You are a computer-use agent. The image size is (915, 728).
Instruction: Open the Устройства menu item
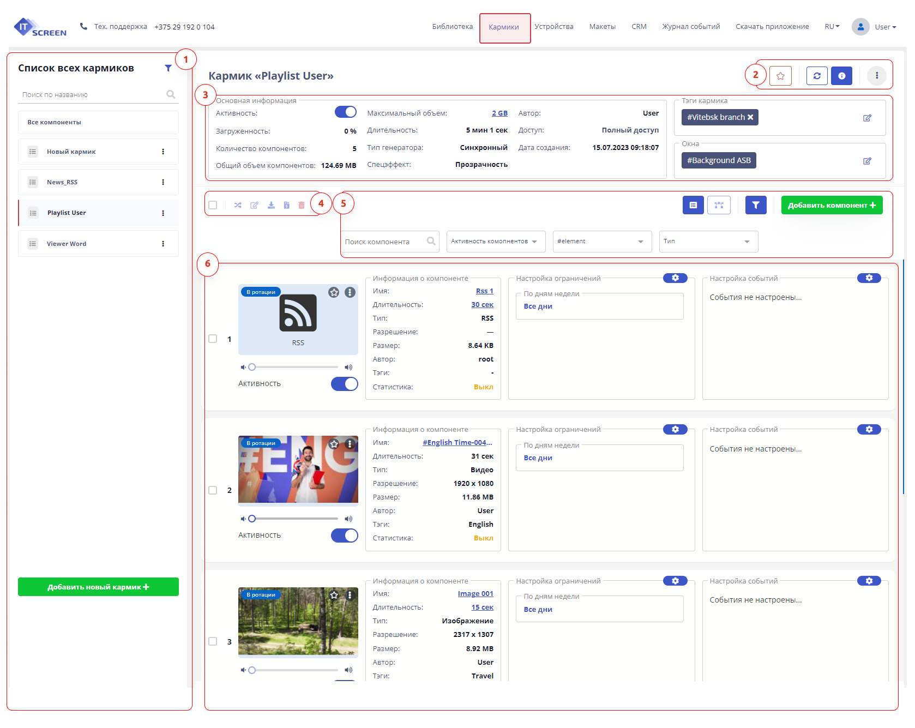553,27
